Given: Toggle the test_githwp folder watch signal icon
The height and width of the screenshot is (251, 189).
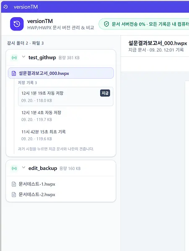Looking at the screenshot, I should [x=14, y=58].
